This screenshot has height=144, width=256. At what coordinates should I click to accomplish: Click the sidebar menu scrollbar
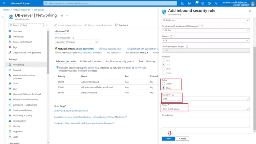click(48, 52)
